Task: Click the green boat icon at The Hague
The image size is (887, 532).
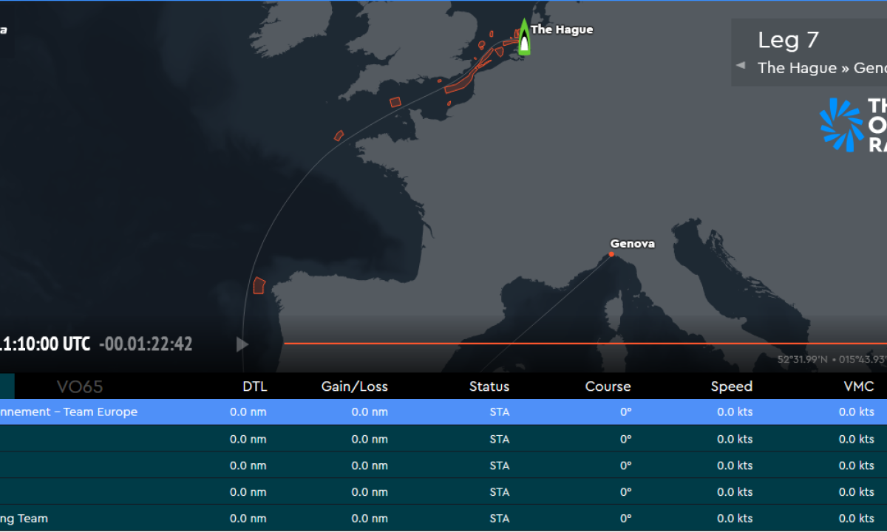Action: (524, 38)
